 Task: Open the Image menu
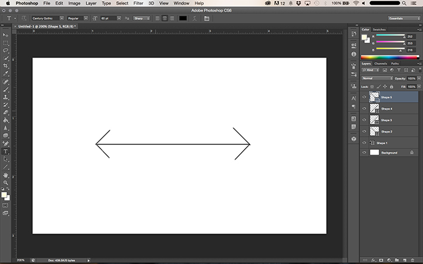[x=74, y=4]
